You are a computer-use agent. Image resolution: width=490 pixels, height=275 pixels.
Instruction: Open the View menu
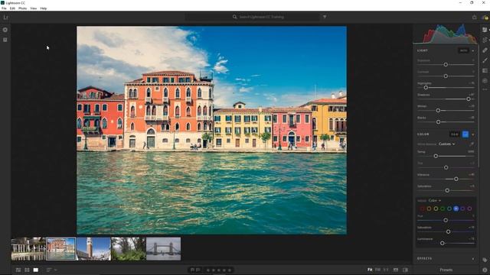(x=34, y=8)
